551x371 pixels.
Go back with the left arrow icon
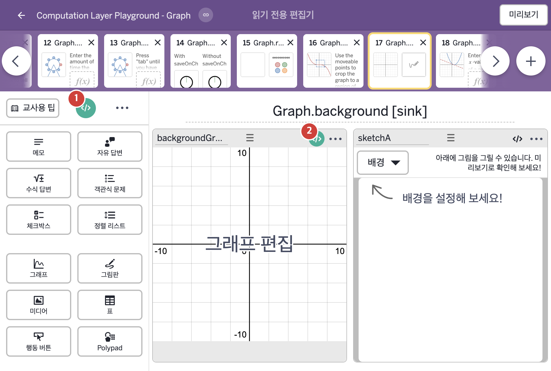tap(21, 15)
